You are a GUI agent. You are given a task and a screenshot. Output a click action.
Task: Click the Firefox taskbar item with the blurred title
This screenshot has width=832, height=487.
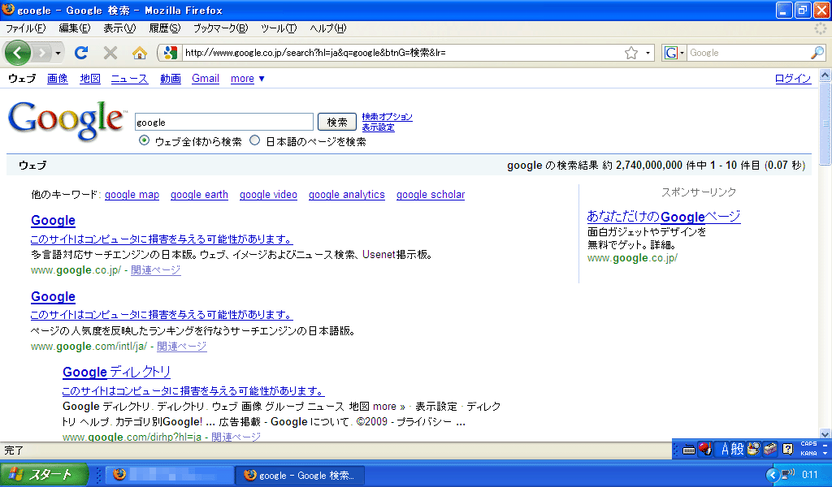(170, 475)
